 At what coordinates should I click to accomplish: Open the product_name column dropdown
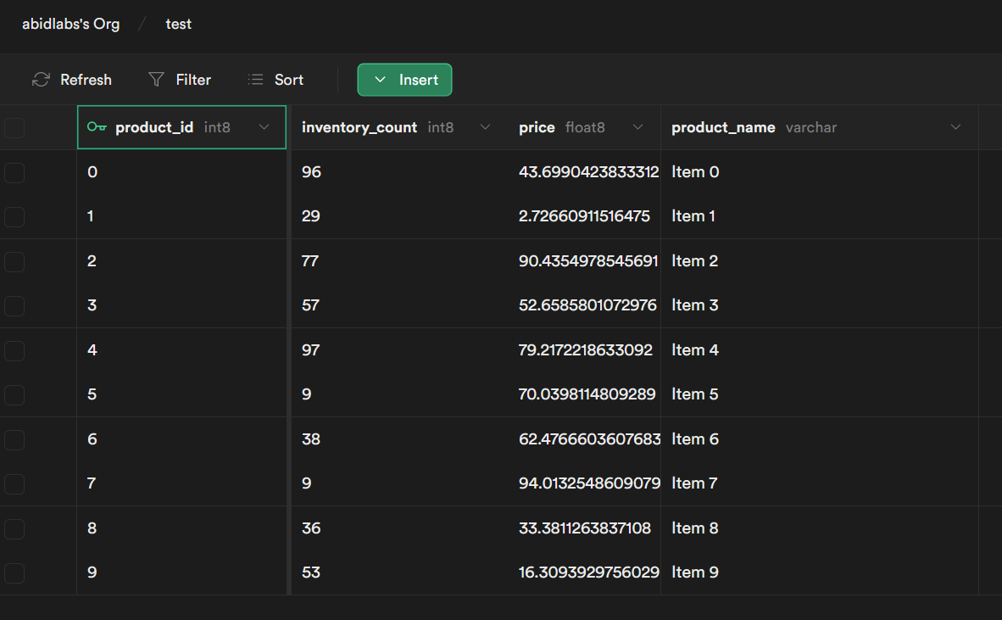pos(955,127)
